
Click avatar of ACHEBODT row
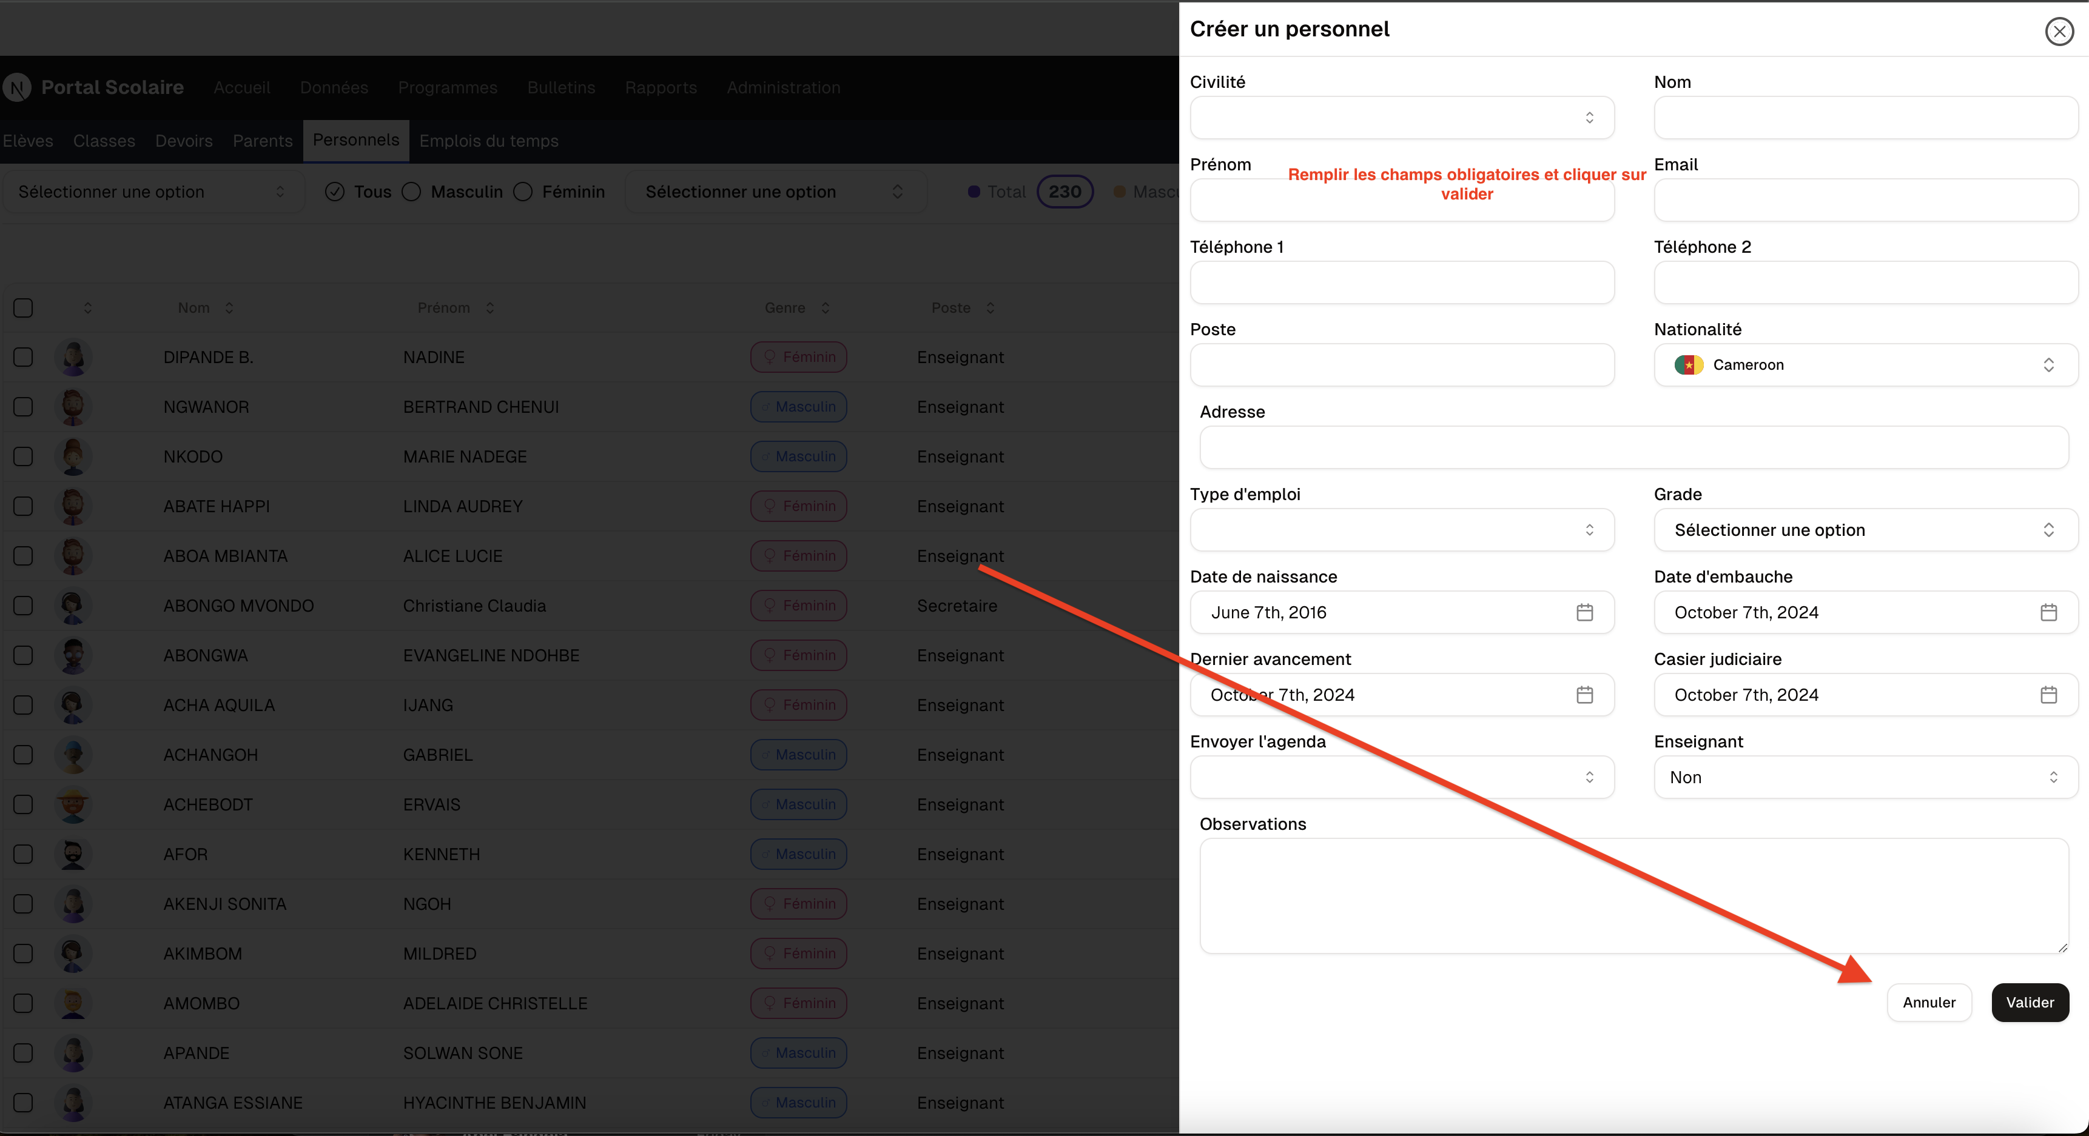pos(73,804)
